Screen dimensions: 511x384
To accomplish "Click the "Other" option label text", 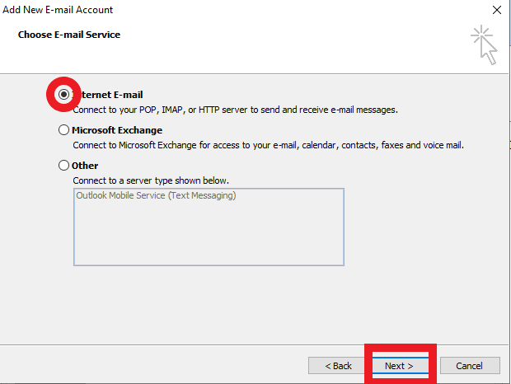I will coord(85,166).
